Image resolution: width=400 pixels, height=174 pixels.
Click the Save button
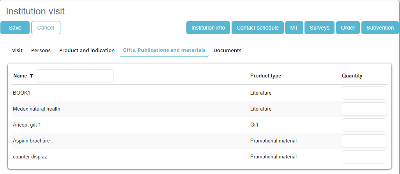point(15,28)
